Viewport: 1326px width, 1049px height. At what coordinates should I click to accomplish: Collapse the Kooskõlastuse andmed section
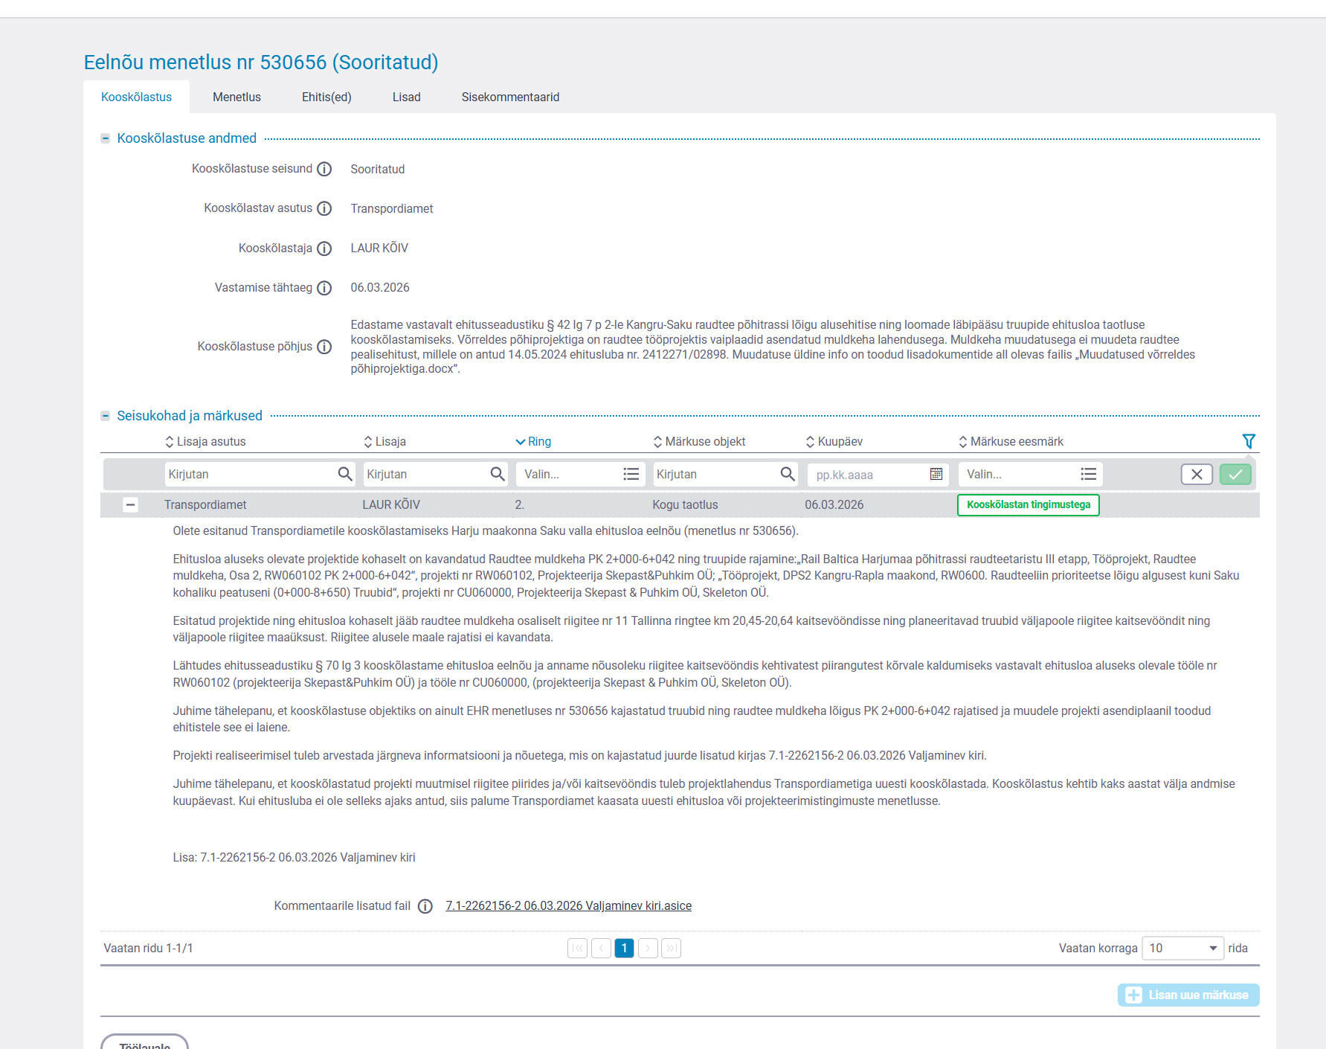(x=106, y=138)
